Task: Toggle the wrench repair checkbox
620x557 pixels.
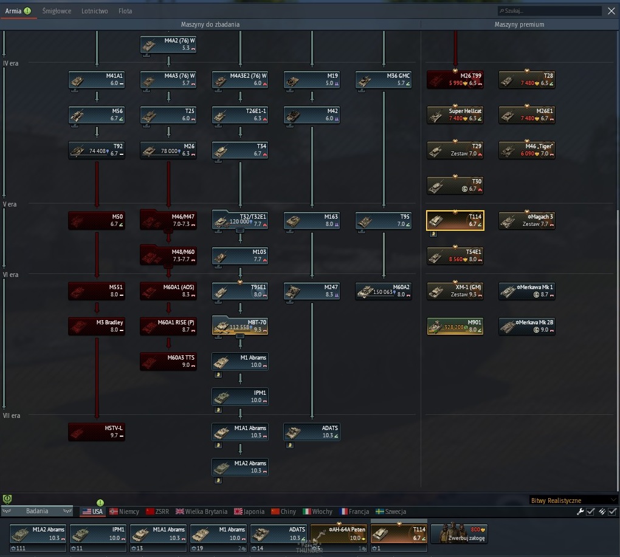Action: pos(590,511)
